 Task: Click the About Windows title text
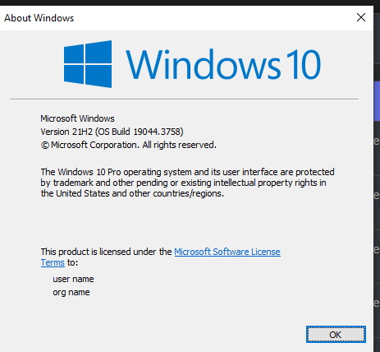[39, 18]
